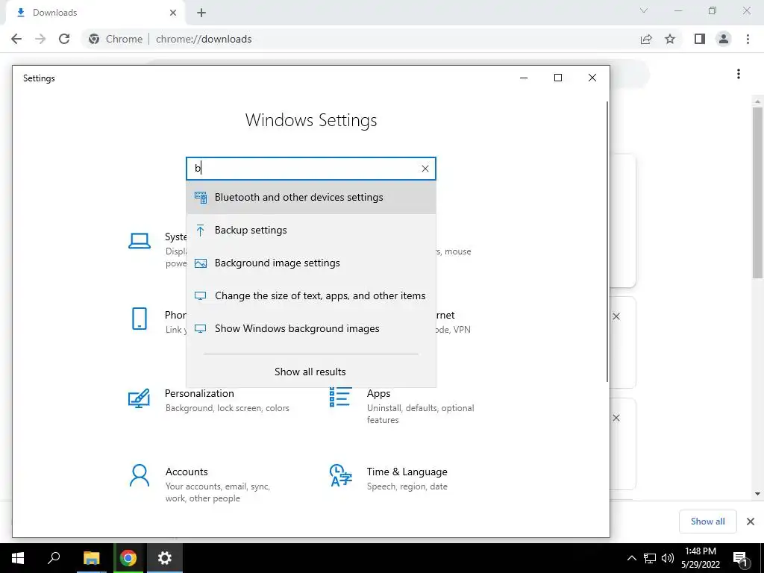Click the Background image picture icon
Image resolution: width=764 pixels, height=573 pixels.
click(200, 263)
